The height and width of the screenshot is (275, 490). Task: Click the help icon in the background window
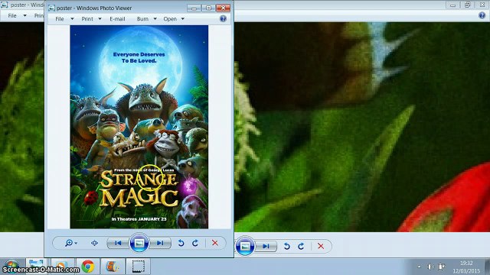tap(482, 15)
